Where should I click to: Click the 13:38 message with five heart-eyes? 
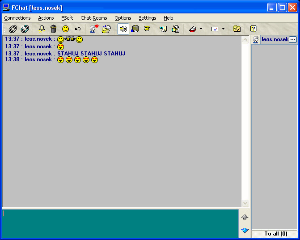click(x=51, y=60)
